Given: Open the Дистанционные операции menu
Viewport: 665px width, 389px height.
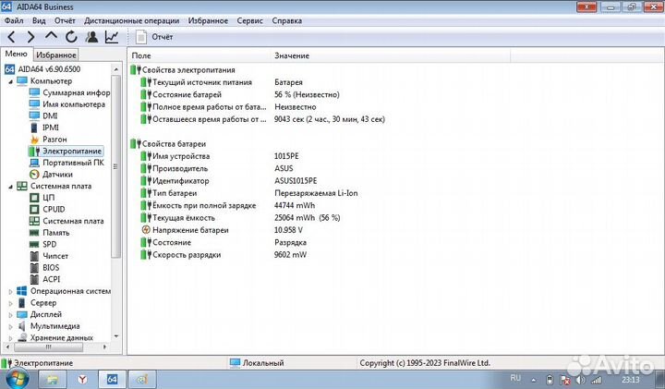Looking at the screenshot, I should pos(131,20).
